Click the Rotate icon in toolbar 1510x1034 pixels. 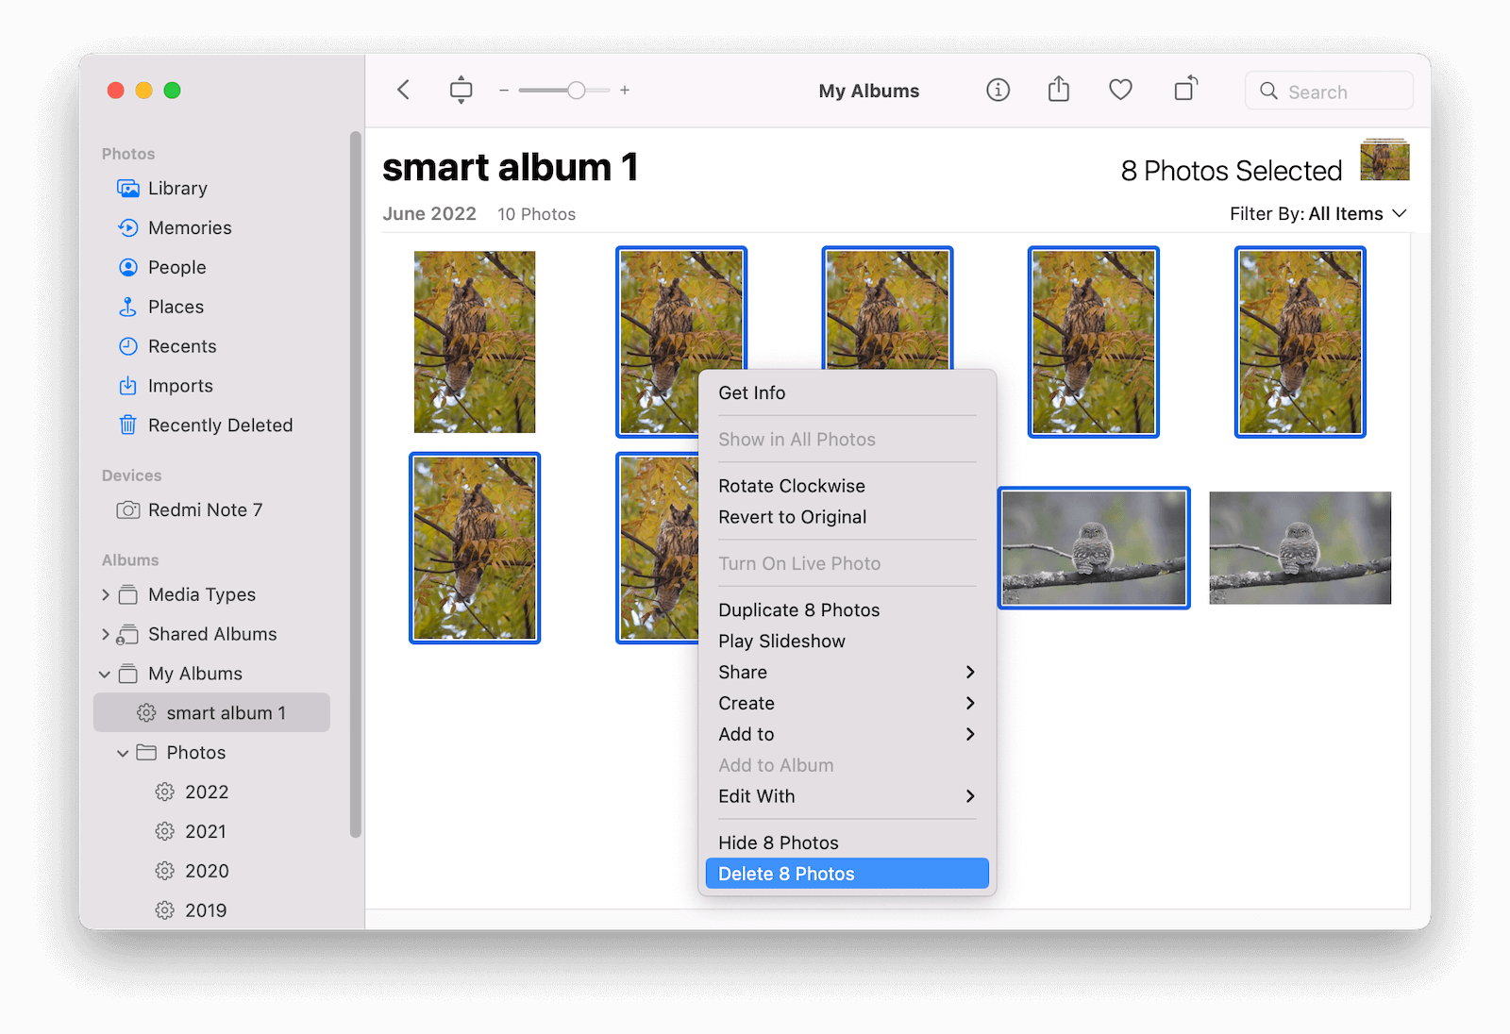(1185, 89)
